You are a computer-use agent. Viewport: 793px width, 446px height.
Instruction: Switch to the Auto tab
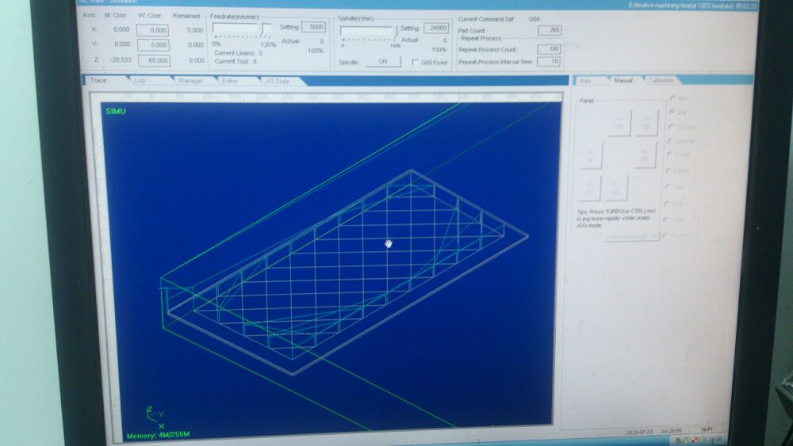click(586, 81)
